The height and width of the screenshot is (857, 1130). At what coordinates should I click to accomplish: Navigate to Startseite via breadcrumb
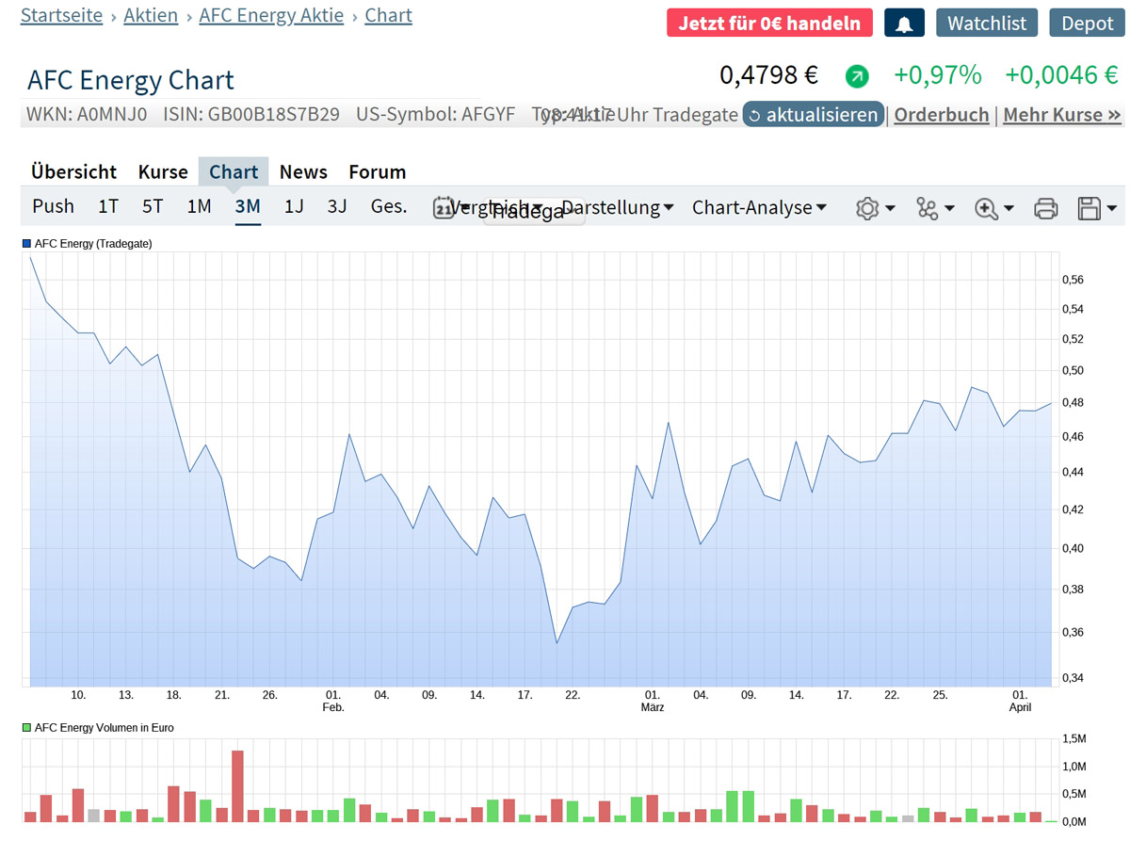tap(60, 15)
